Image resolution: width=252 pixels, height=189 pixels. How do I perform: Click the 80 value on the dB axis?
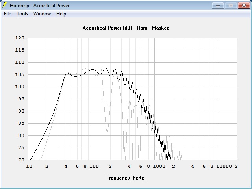21,135
